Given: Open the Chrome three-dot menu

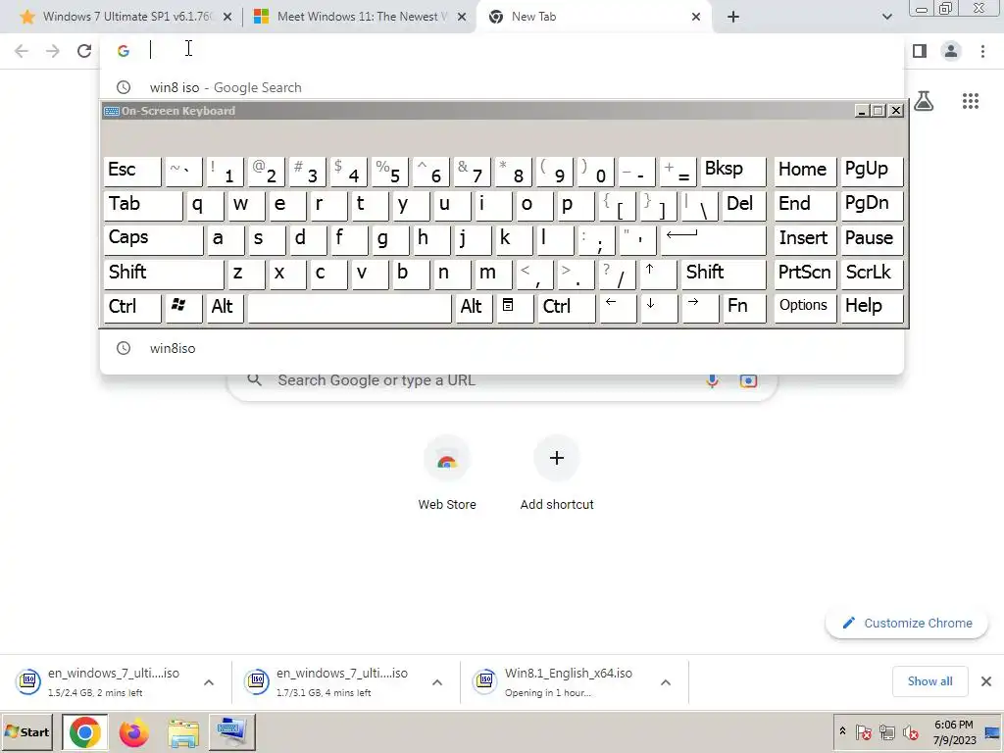Looking at the screenshot, I should [x=982, y=51].
